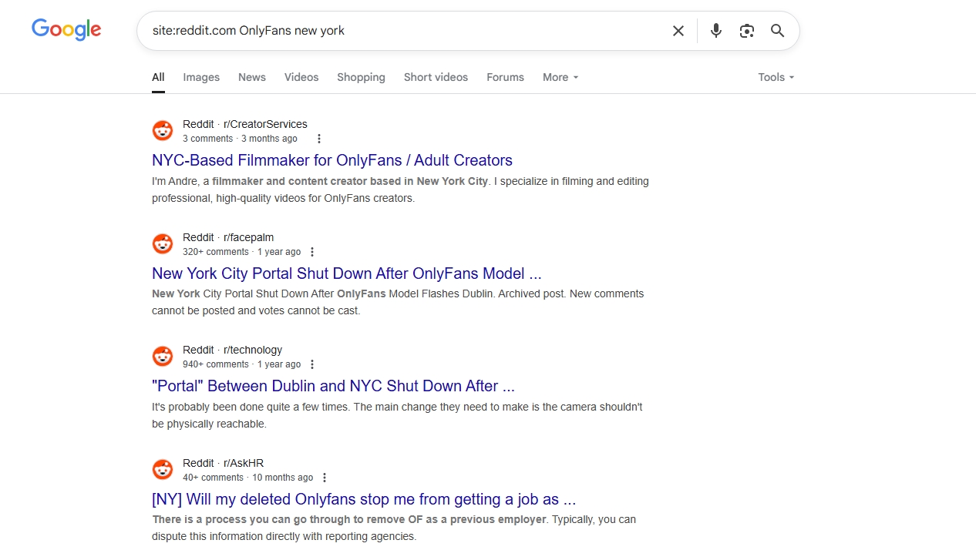The height and width of the screenshot is (550, 976).
Task: Click Reddit icon of r/CreatorServices result
Action: pyautogui.click(x=163, y=131)
